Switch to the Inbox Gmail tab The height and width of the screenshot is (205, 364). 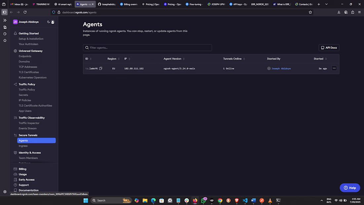[x=19, y=4]
